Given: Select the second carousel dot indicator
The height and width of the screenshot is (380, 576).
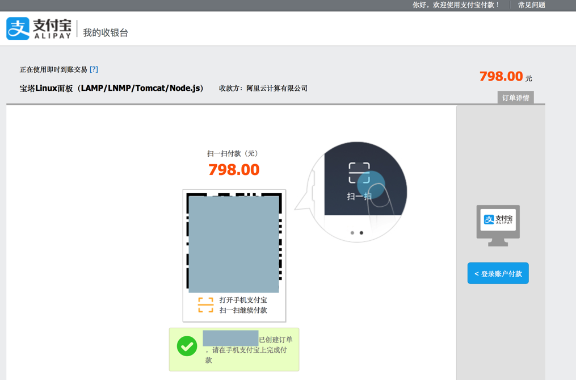Looking at the screenshot, I should point(361,233).
